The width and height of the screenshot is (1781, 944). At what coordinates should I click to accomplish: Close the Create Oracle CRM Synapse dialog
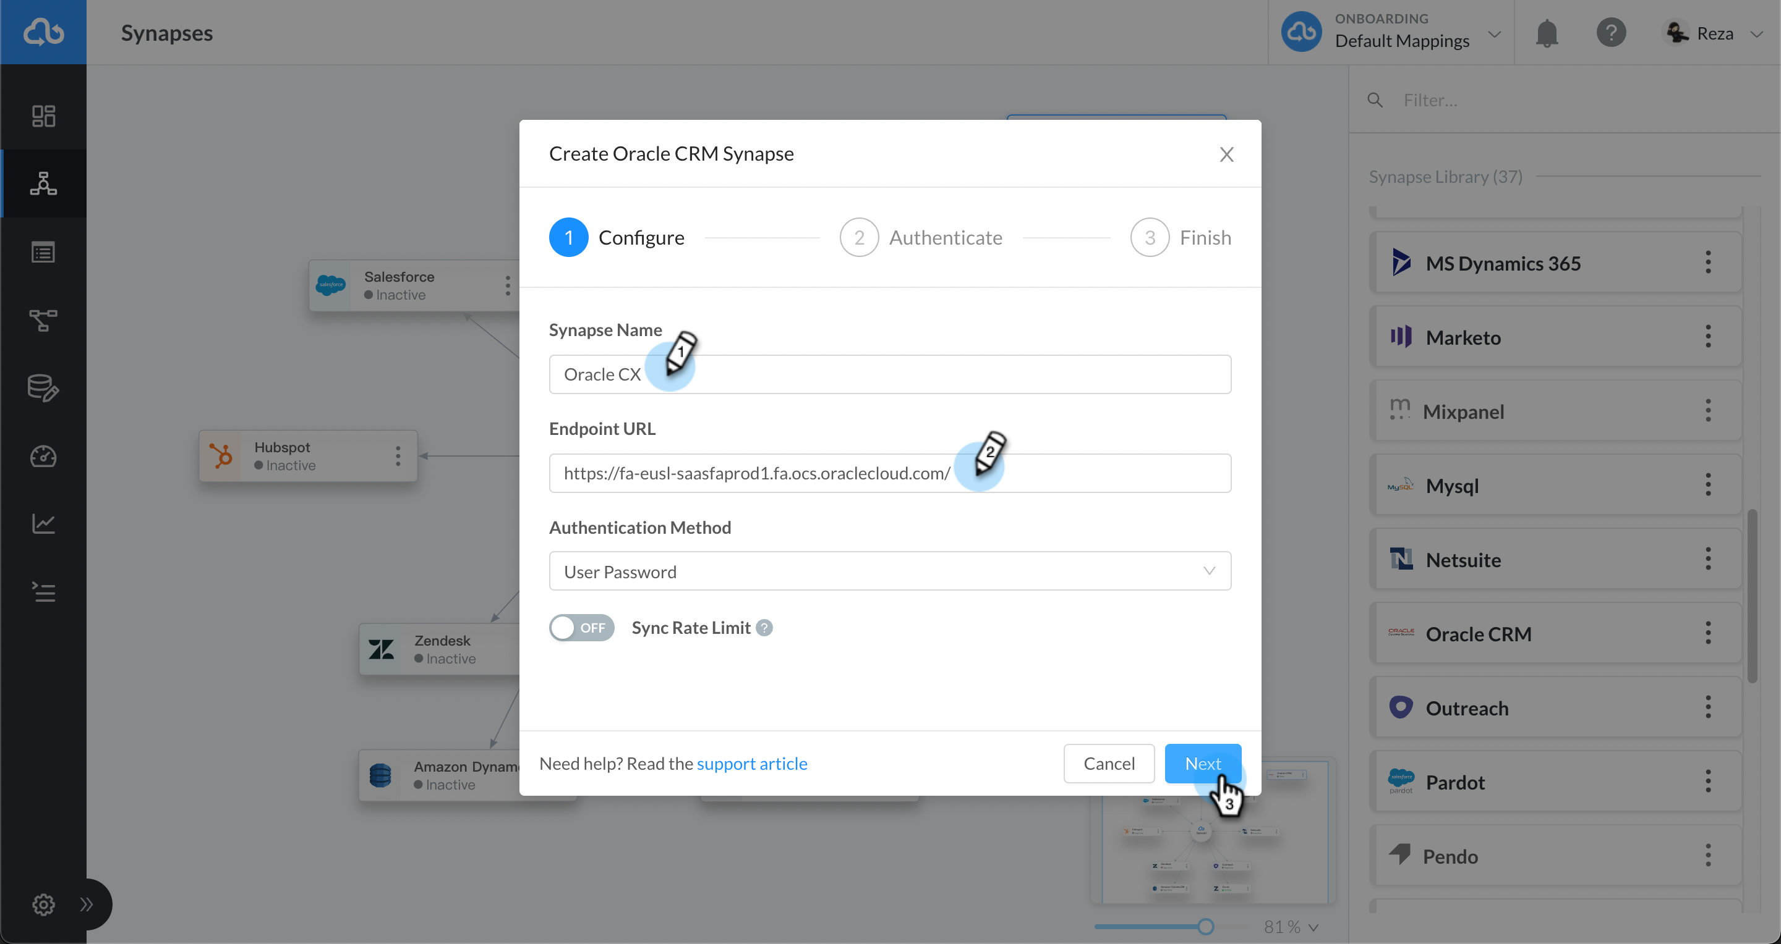tap(1226, 154)
